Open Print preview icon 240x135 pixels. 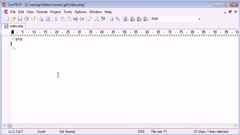click(x=48, y=19)
